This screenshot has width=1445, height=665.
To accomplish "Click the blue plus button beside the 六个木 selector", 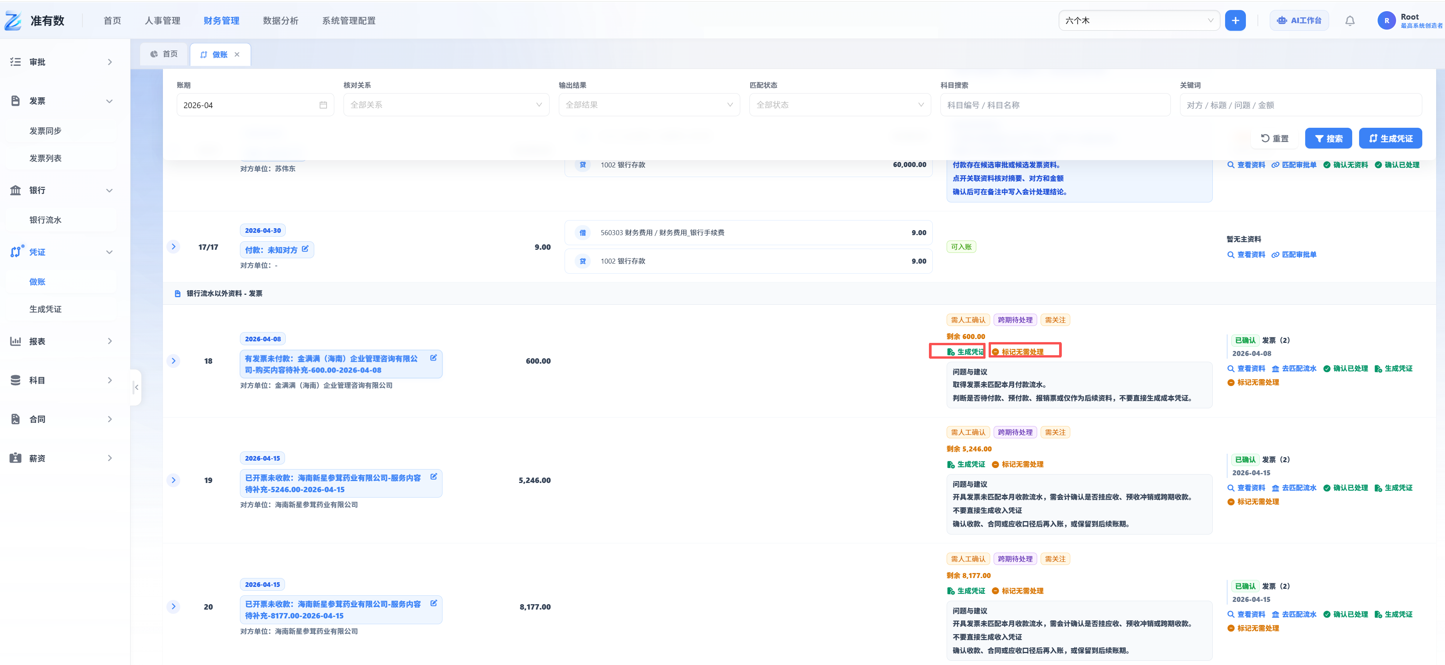I will pos(1235,21).
